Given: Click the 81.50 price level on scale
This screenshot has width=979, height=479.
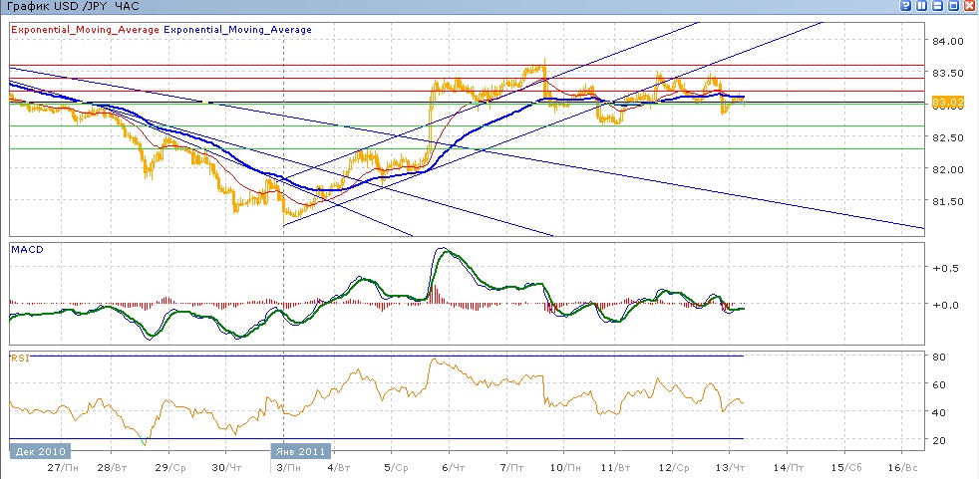Looking at the screenshot, I should pyautogui.click(x=950, y=201).
